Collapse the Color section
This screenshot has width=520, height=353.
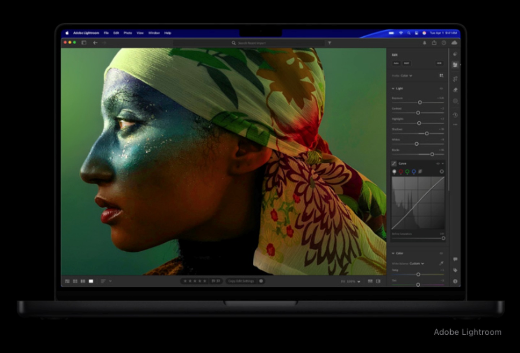click(393, 253)
